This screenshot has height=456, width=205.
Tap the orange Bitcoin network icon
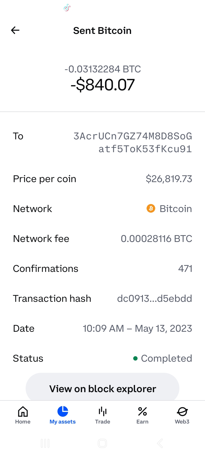tap(151, 209)
